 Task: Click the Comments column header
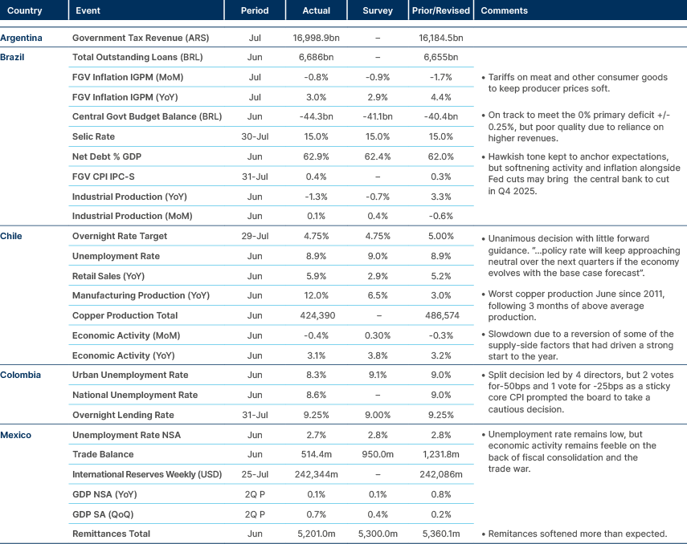click(x=505, y=10)
